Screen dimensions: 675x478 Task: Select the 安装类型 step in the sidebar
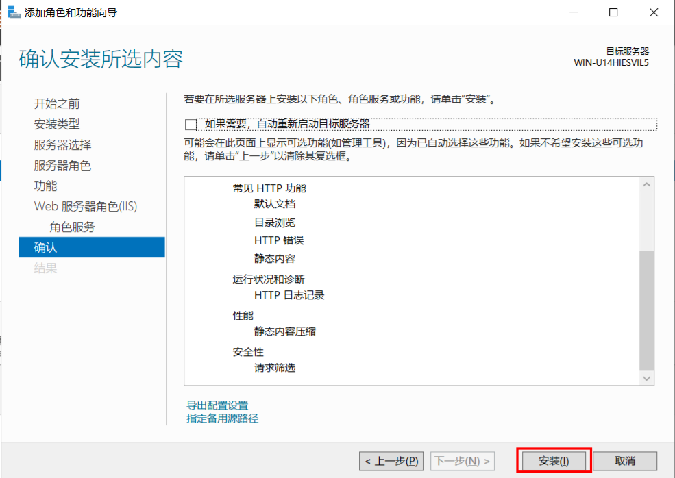pos(56,124)
